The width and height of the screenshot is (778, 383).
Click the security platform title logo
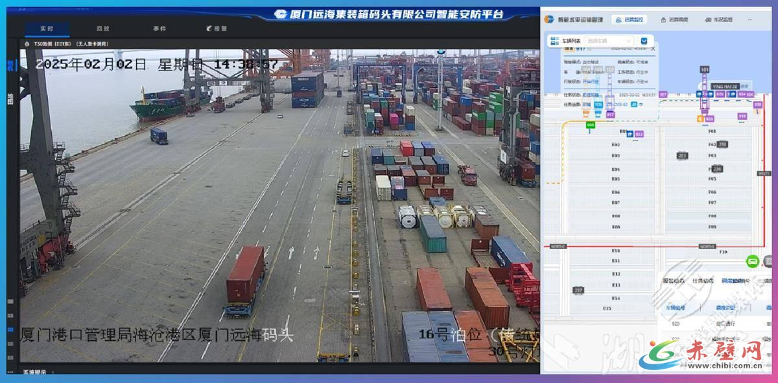point(280,14)
